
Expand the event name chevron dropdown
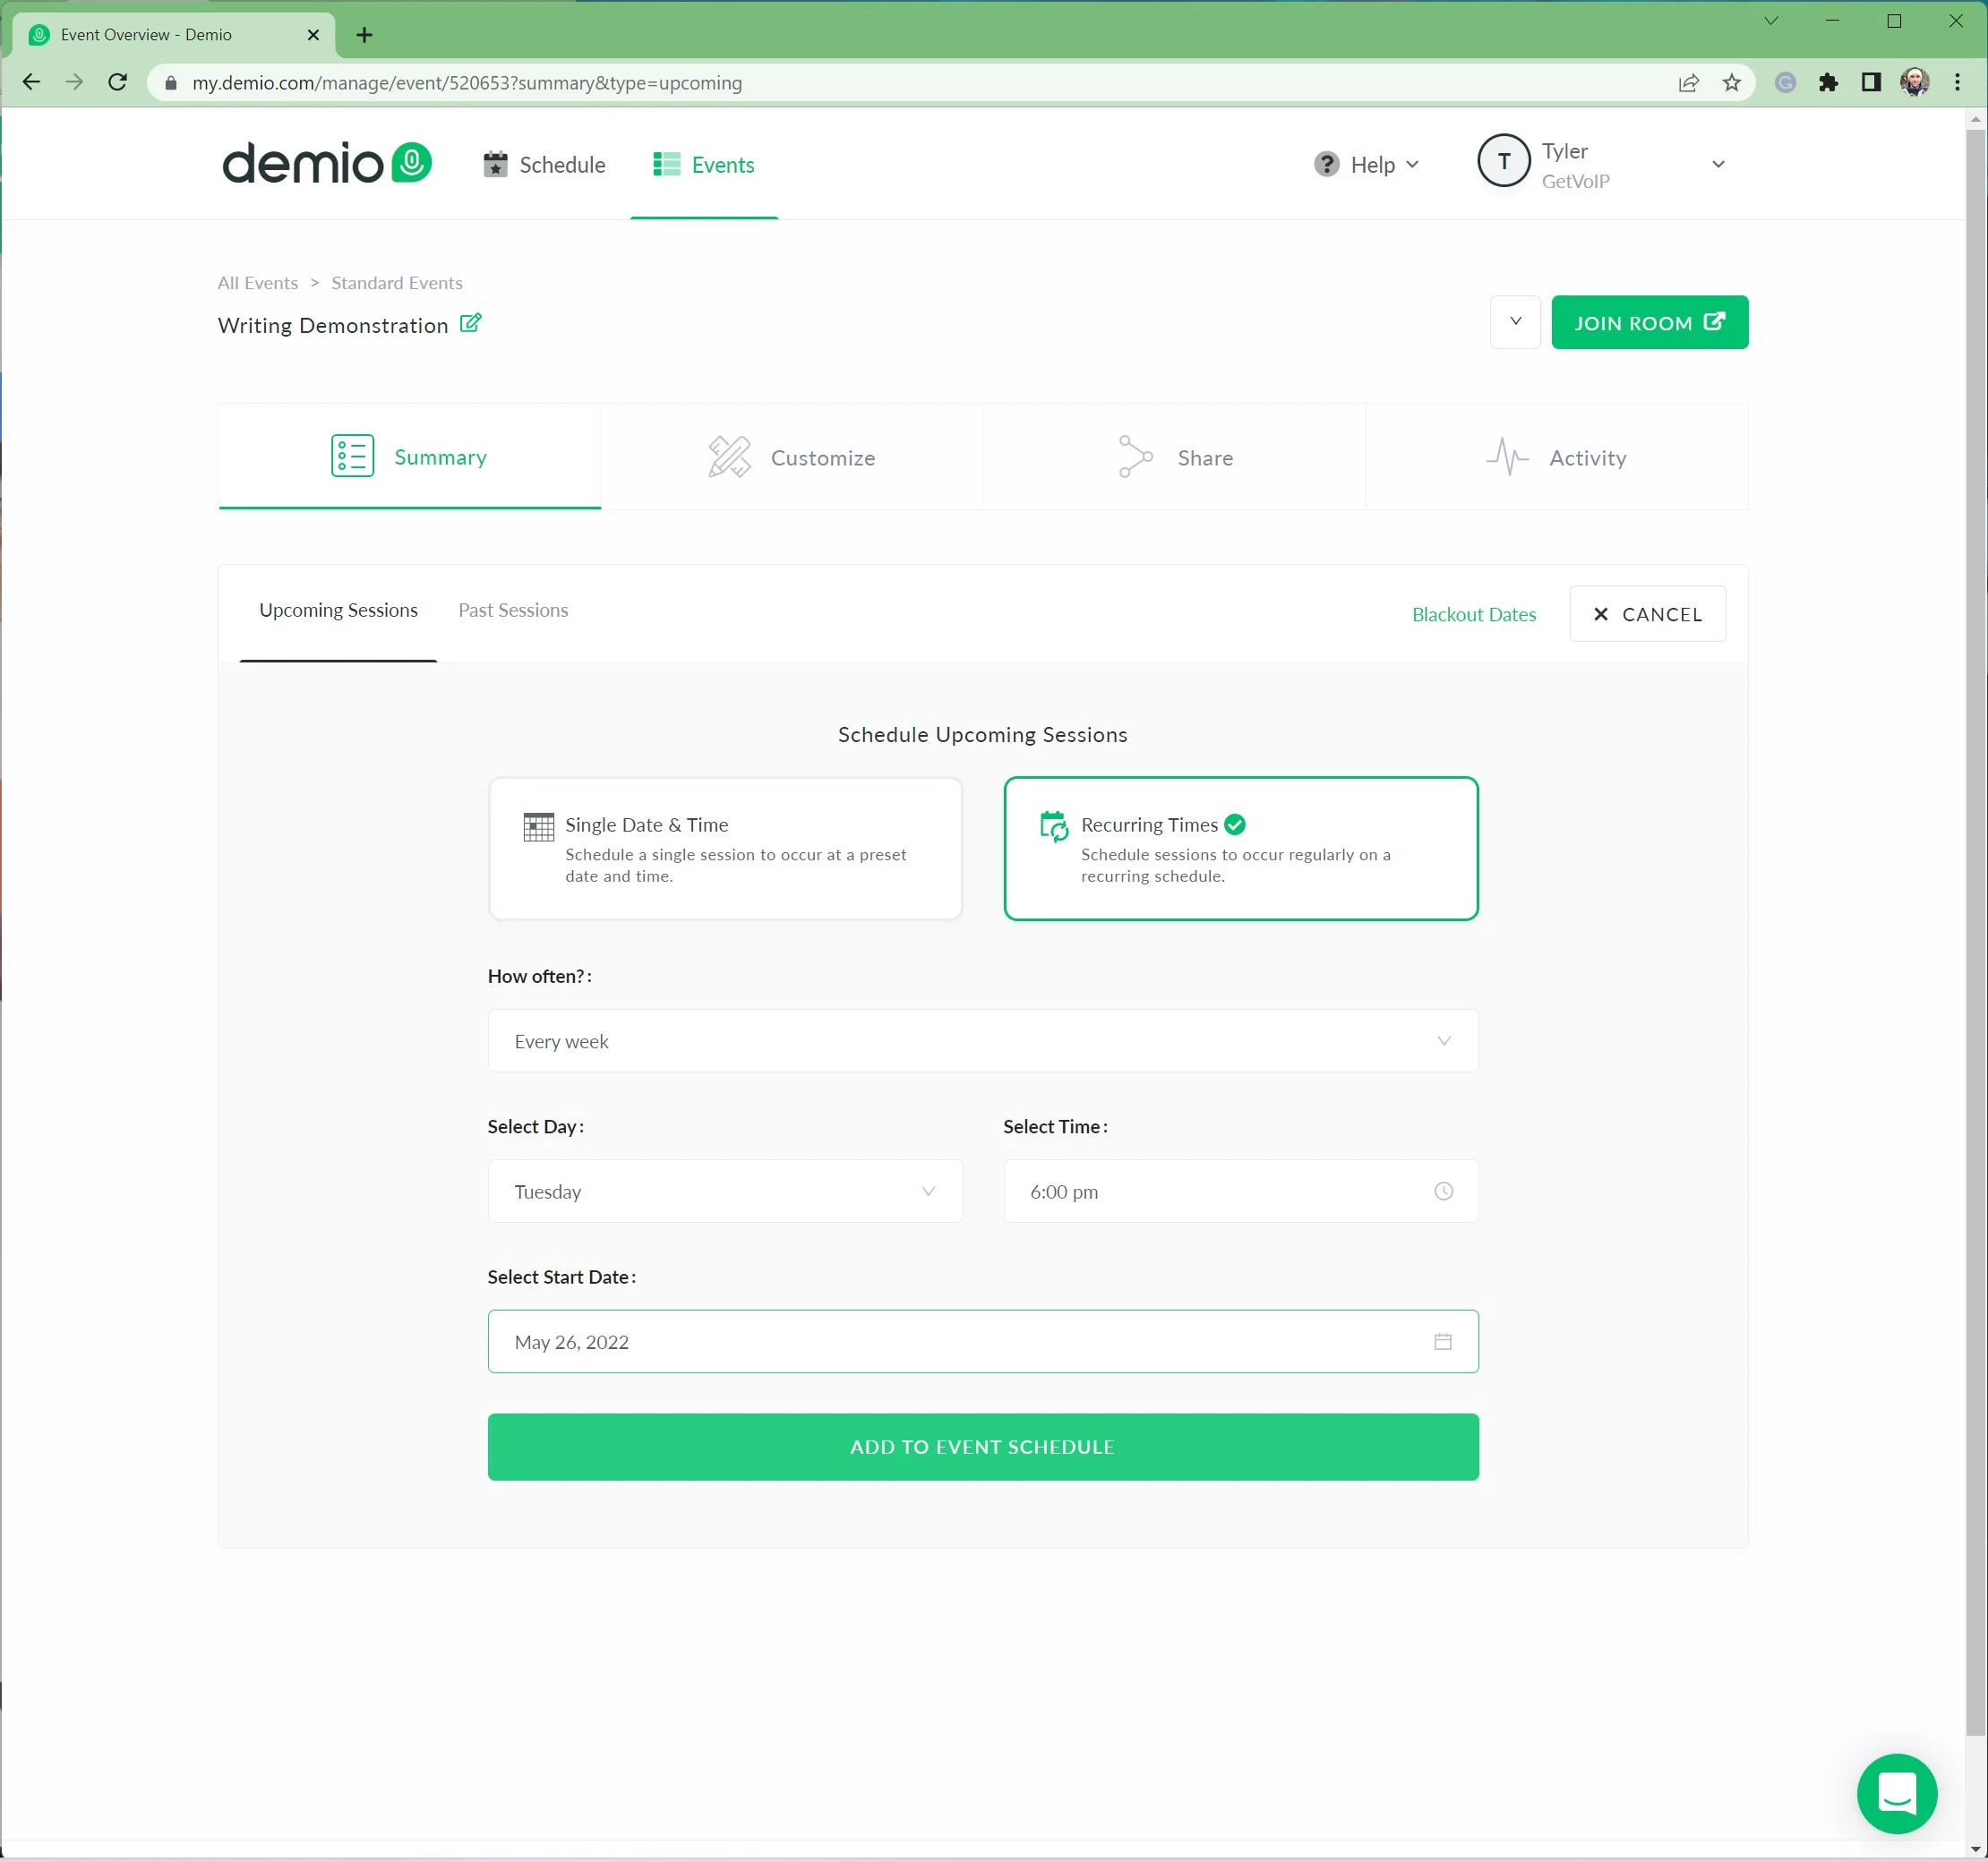1513,320
